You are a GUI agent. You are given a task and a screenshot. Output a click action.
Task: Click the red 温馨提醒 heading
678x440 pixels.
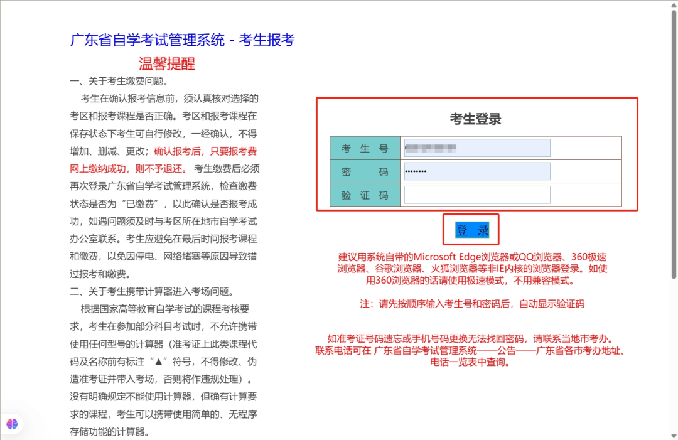point(165,63)
